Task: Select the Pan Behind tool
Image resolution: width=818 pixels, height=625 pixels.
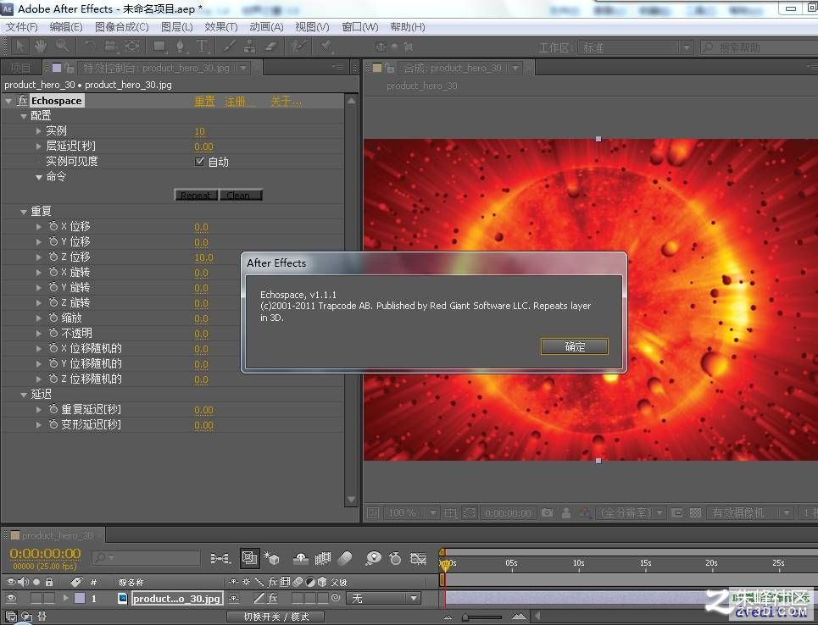Action: (x=132, y=47)
